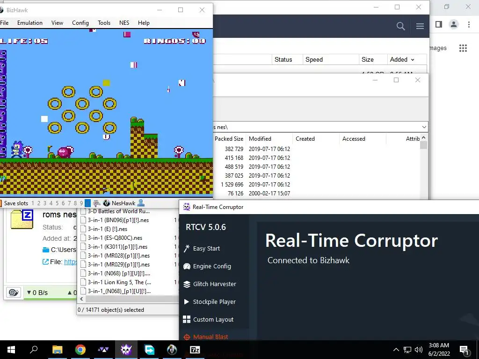This screenshot has width=479, height=359.
Task: Click the search icon in the dark header
Action: click(400, 26)
